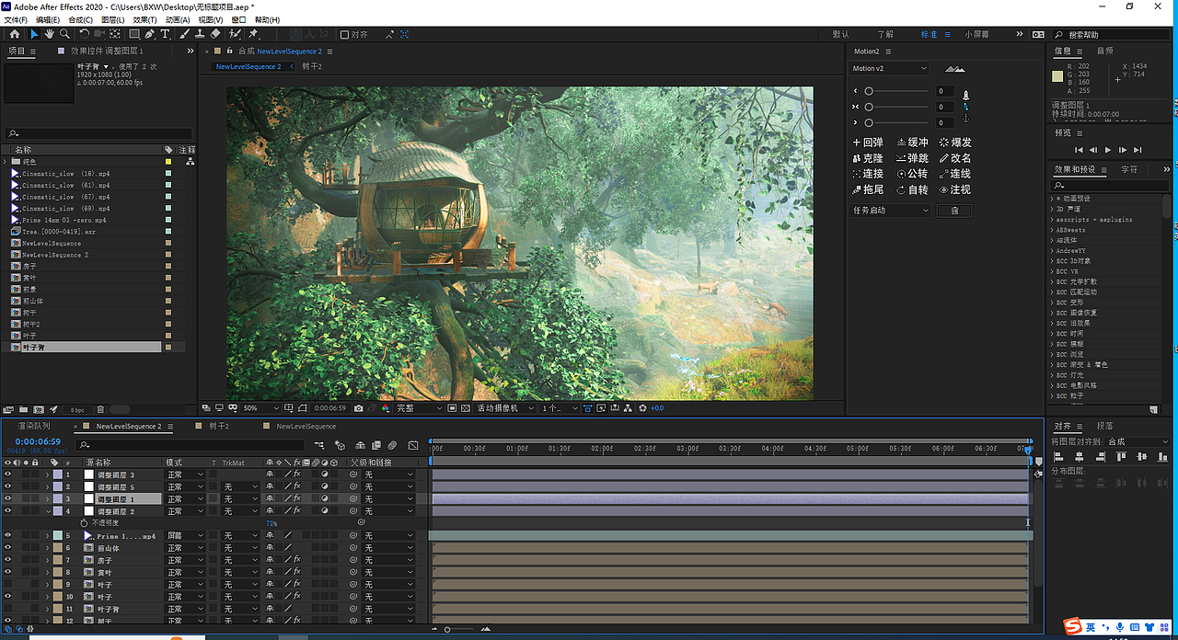
Task: Select the Clone Stamp tool
Action: coord(199,34)
